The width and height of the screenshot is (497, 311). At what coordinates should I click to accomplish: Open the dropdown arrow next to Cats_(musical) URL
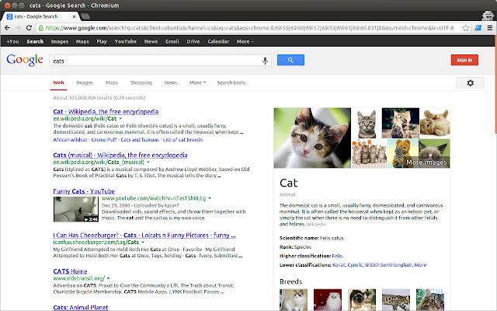(x=148, y=162)
